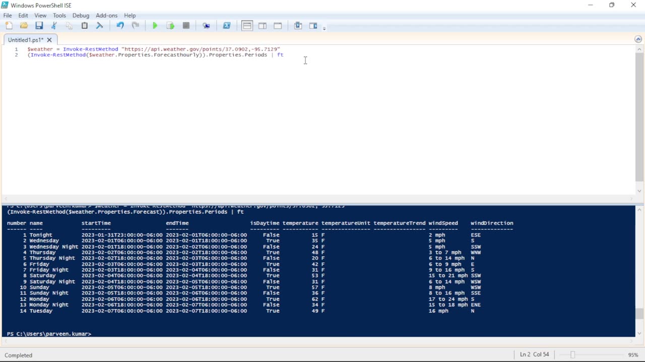Click the Show Command Window icon

[x=298, y=26]
